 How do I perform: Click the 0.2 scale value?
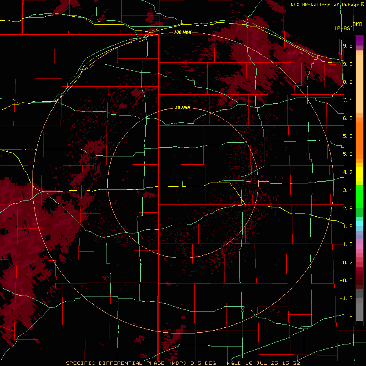click(348, 263)
